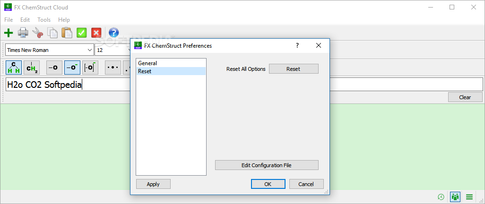Viewport: 485px width, 204px height.
Task: Click the Reset button for all options
Action: (x=294, y=69)
